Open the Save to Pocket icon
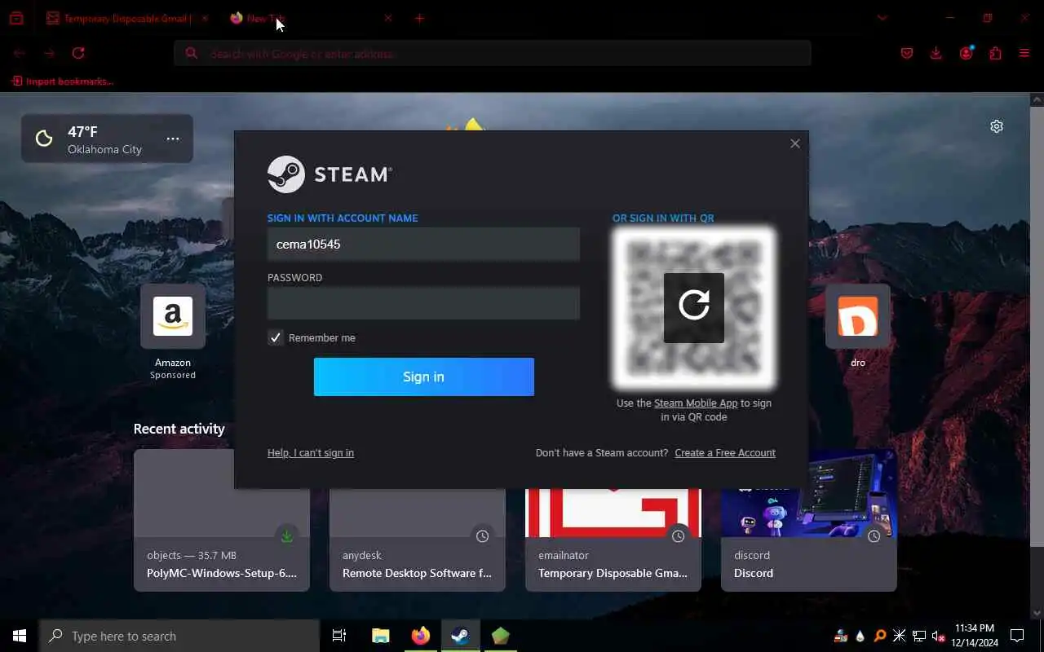This screenshot has width=1044, height=652. point(907,53)
